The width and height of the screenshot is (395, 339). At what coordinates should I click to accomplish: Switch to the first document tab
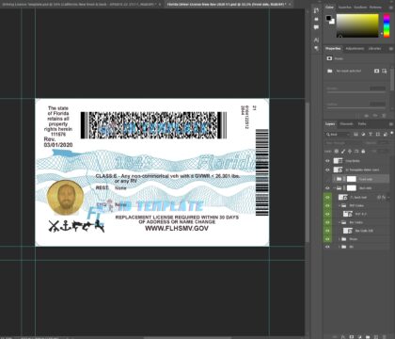tap(80, 5)
